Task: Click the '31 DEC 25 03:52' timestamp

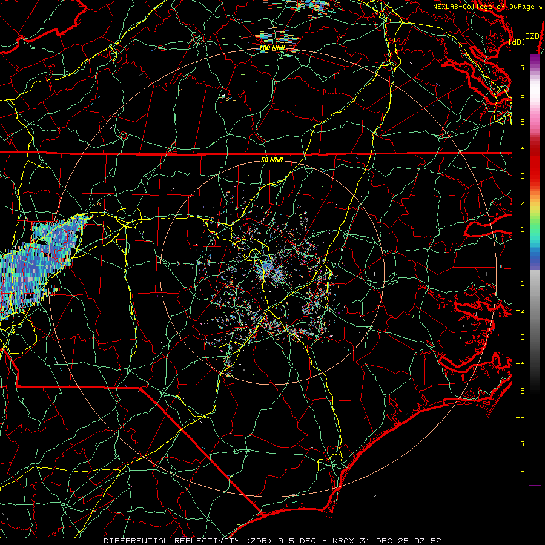Action: pyautogui.click(x=401, y=541)
